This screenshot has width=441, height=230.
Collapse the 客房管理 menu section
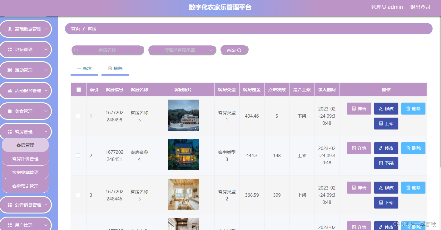pos(26,131)
